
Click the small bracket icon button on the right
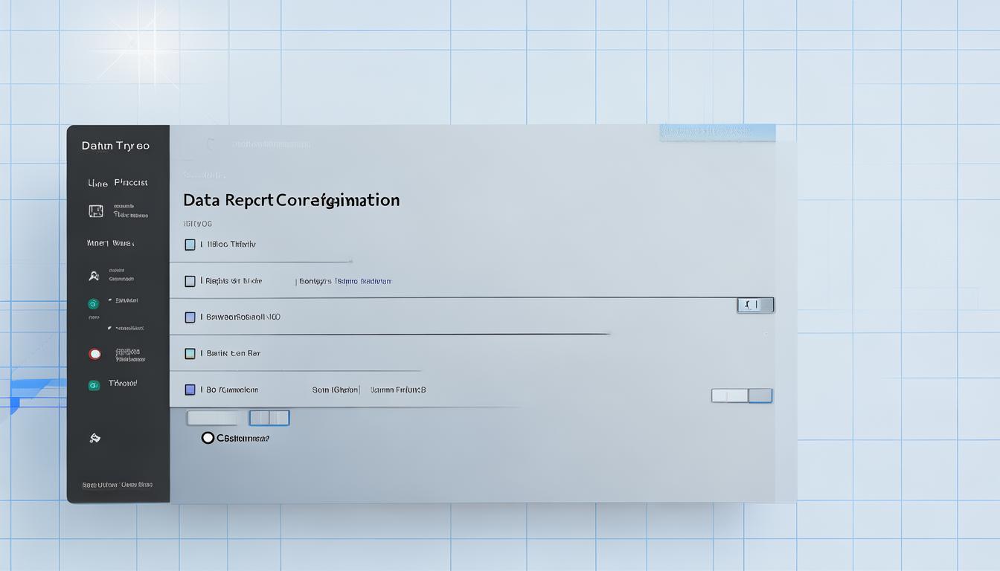755,305
